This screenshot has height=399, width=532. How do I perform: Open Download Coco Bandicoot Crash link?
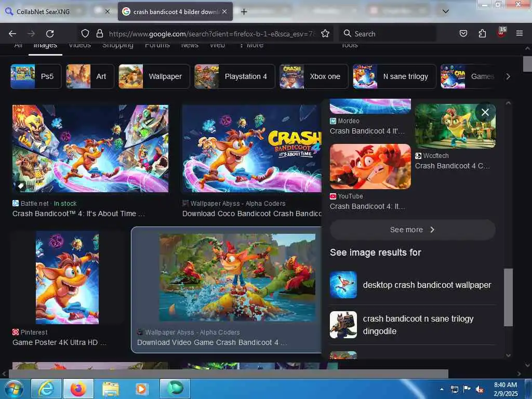[252, 214]
